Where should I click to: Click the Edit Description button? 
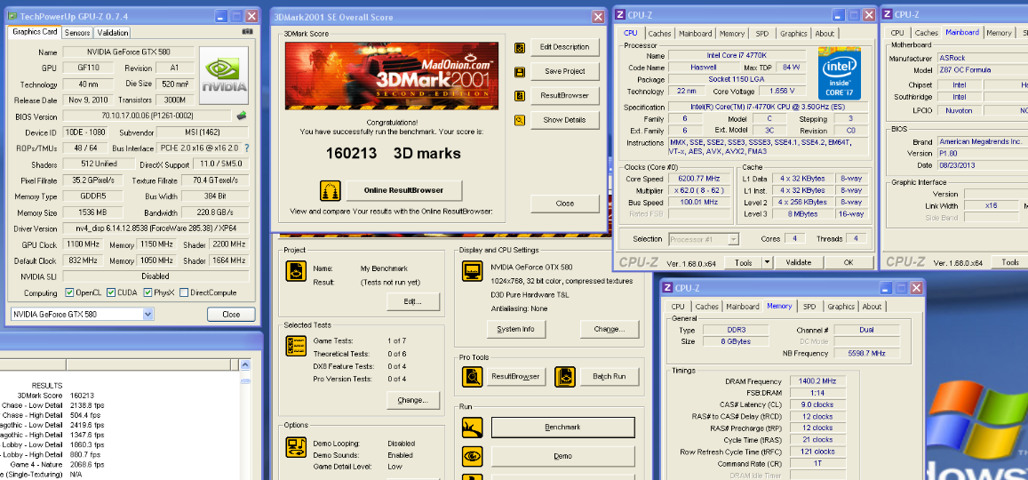pyautogui.click(x=564, y=47)
